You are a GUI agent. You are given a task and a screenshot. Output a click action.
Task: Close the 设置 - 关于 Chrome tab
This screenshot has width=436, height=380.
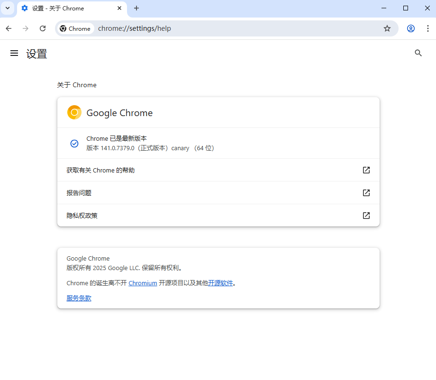119,8
